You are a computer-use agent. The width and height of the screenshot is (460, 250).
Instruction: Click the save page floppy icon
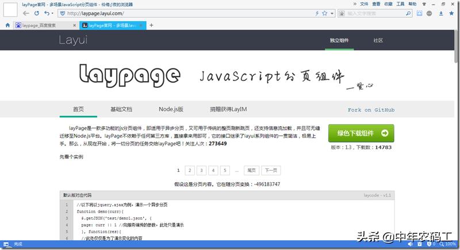pyautogui.click(x=420, y=13)
